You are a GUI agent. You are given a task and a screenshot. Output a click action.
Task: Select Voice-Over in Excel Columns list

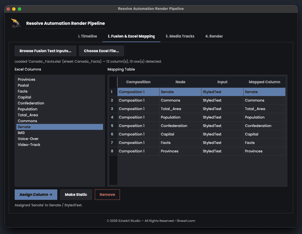pos(60,139)
